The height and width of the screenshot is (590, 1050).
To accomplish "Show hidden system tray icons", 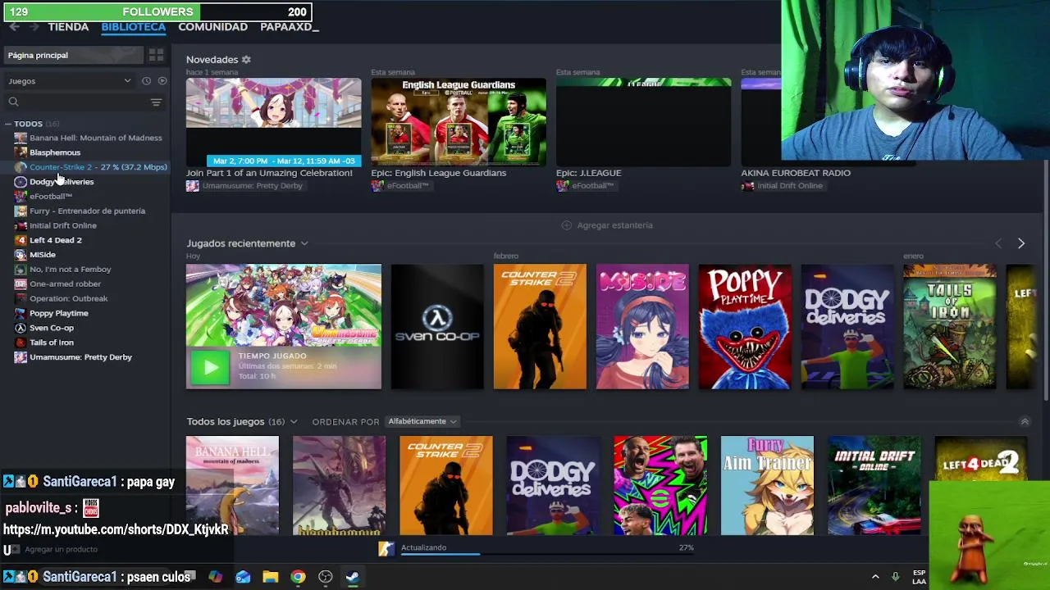I will (x=875, y=577).
